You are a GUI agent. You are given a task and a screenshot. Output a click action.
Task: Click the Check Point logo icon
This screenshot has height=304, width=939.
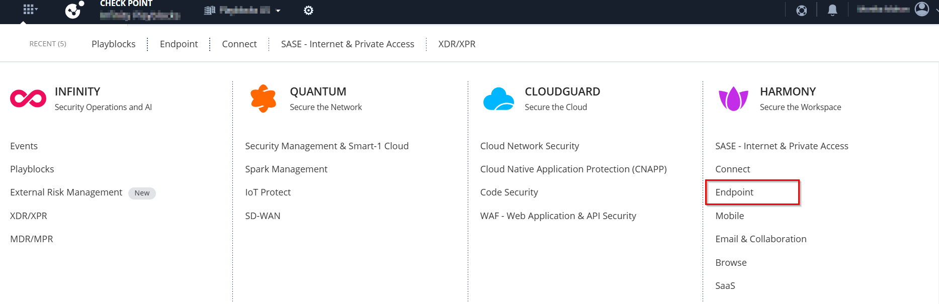(x=74, y=10)
